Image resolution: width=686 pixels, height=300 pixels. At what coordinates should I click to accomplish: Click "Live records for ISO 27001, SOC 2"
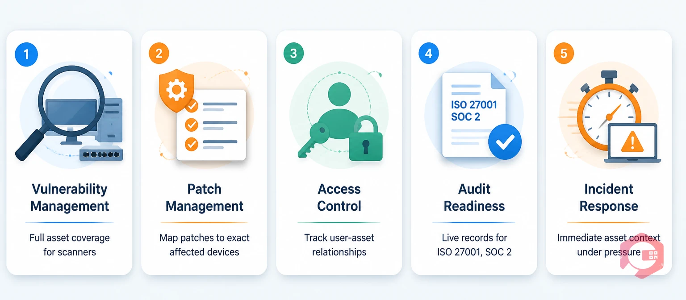click(x=474, y=245)
